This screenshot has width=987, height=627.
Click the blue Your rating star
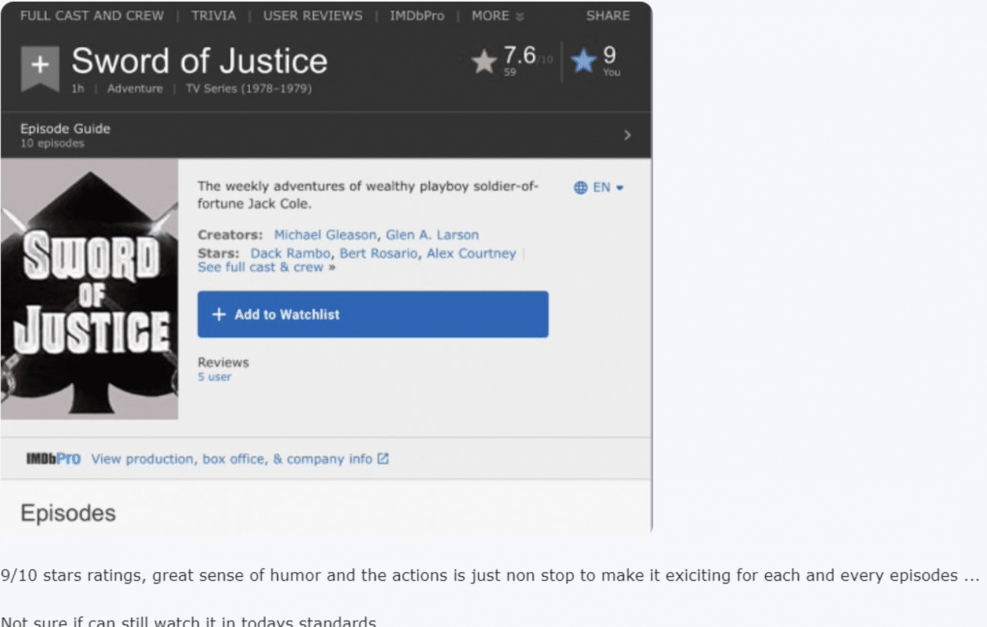[584, 60]
